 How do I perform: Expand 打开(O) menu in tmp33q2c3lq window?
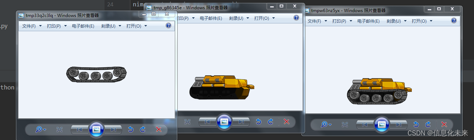(x=136, y=26)
